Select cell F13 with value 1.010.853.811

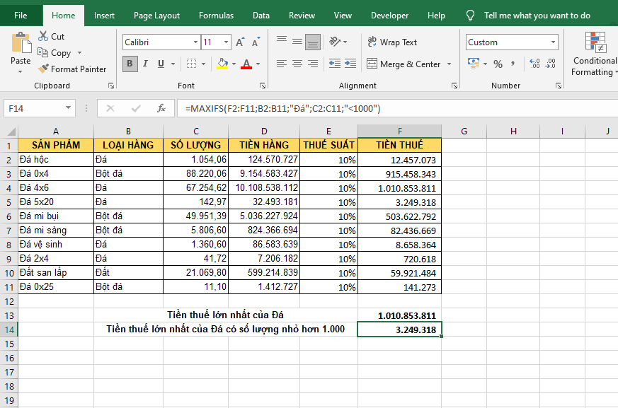399,315
